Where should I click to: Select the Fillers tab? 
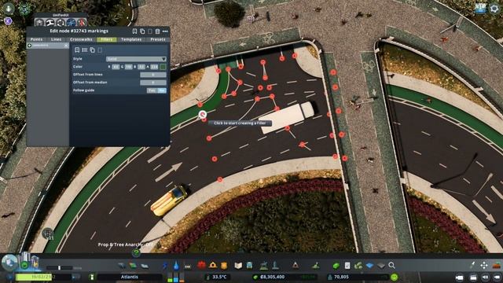[x=107, y=39]
